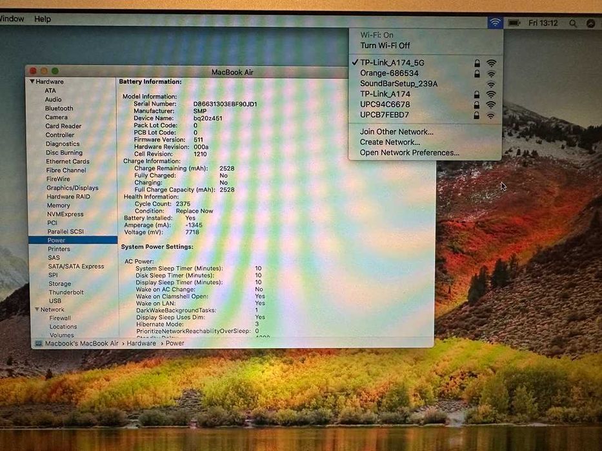Viewport: 602px width, 451px height.
Task: Select Printers in the sidebar
Action: 59,249
